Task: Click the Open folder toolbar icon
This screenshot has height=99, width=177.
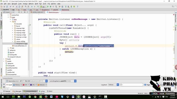Action: [x=2, y=7]
